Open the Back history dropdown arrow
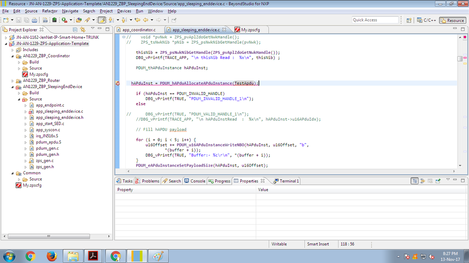Image resolution: width=469 pixels, height=263 pixels. tap(152, 20)
